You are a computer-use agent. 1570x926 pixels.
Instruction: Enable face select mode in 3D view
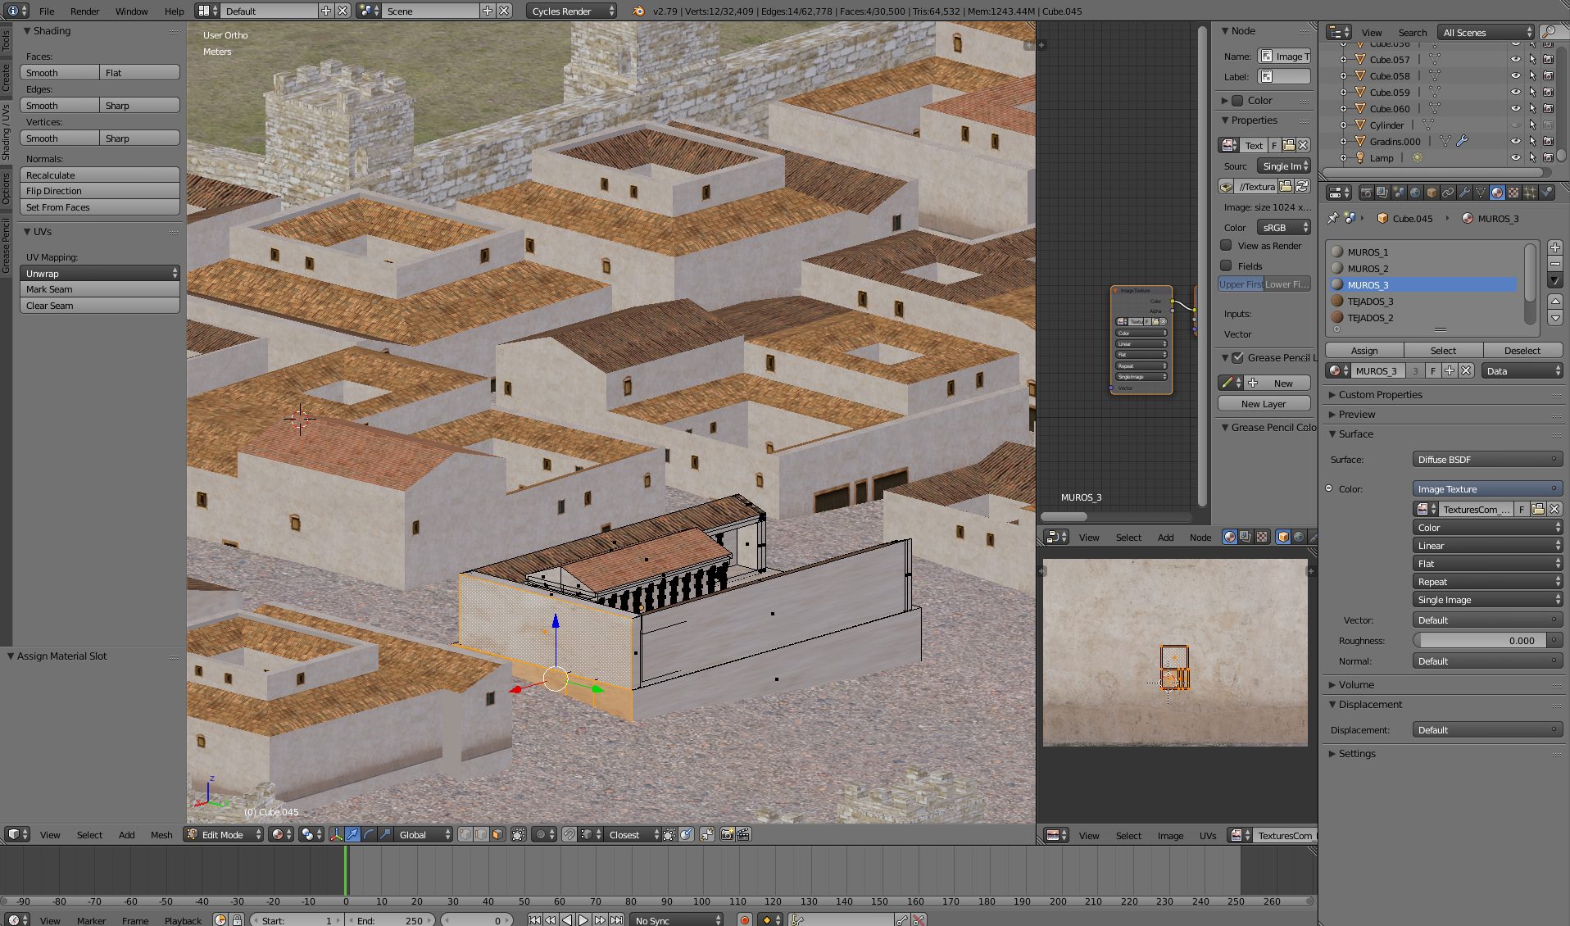497,834
